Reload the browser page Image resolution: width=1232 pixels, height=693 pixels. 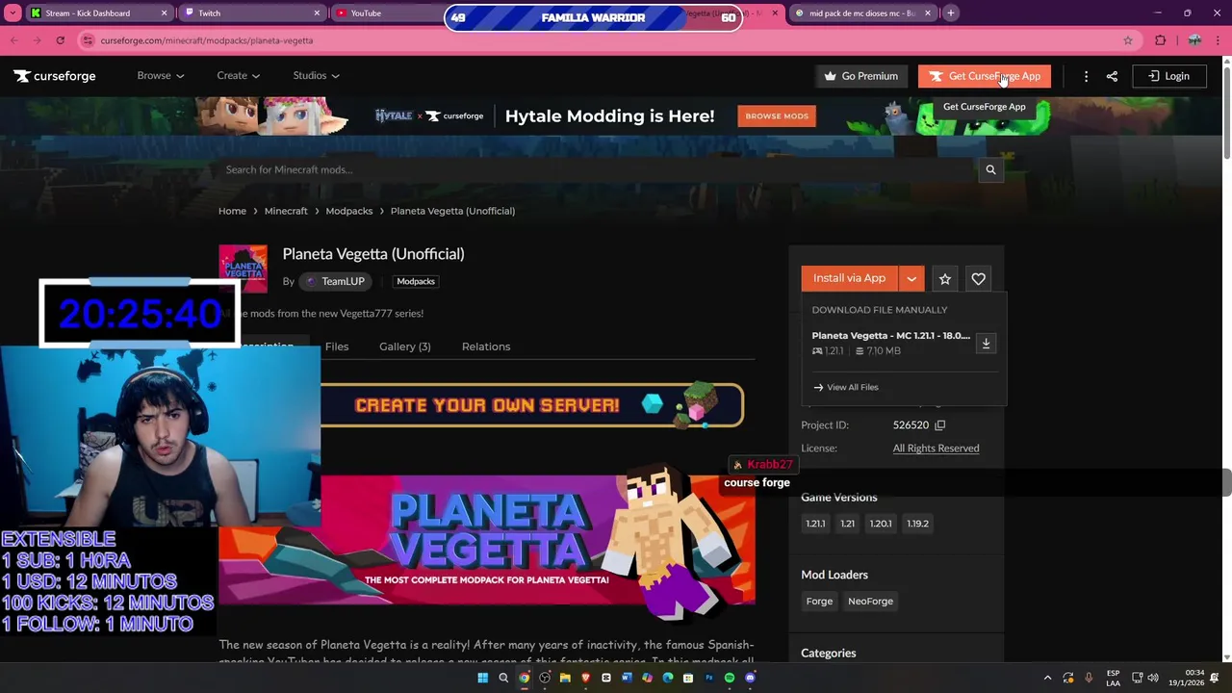pyautogui.click(x=60, y=40)
